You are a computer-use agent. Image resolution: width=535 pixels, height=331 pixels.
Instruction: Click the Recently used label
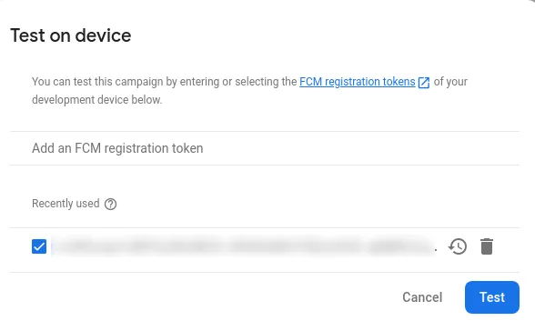(x=66, y=204)
